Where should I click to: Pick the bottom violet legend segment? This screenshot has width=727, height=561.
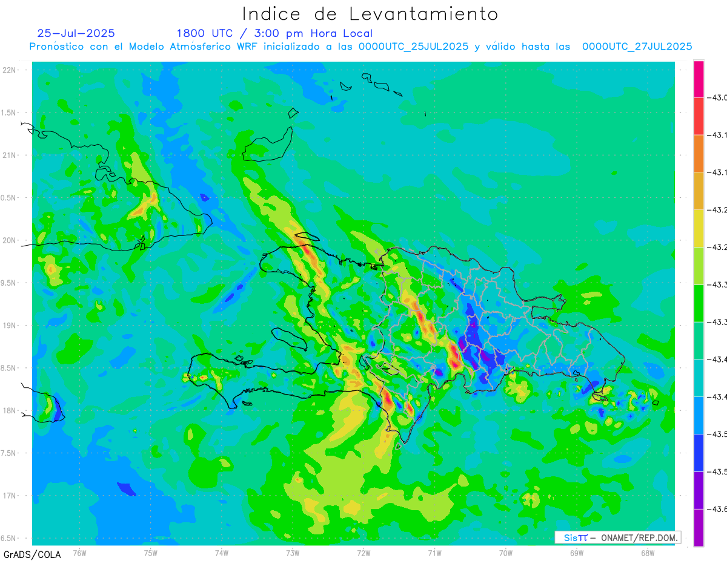click(699, 528)
